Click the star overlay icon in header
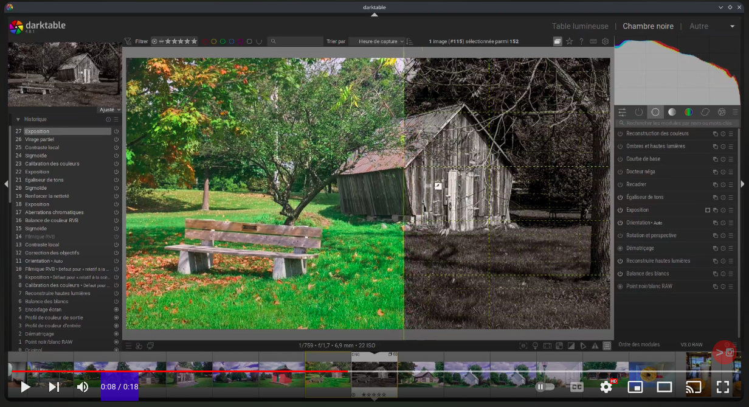Image resolution: width=749 pixels, height=407 pixels. 569,41
